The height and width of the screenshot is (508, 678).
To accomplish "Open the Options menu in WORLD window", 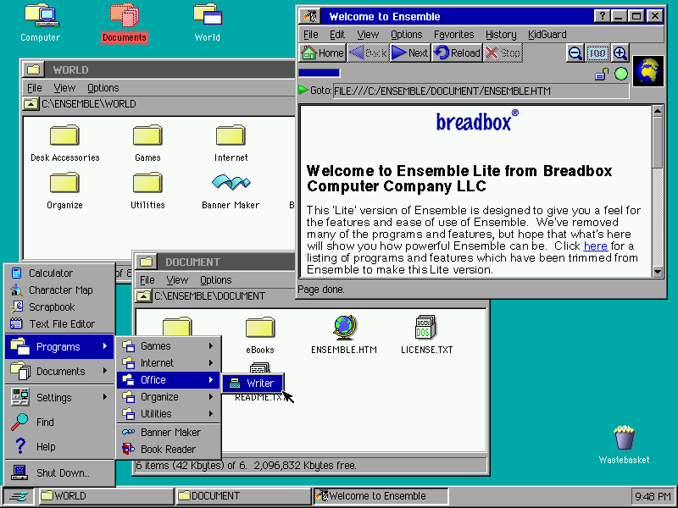I will [x=103, y=88].
